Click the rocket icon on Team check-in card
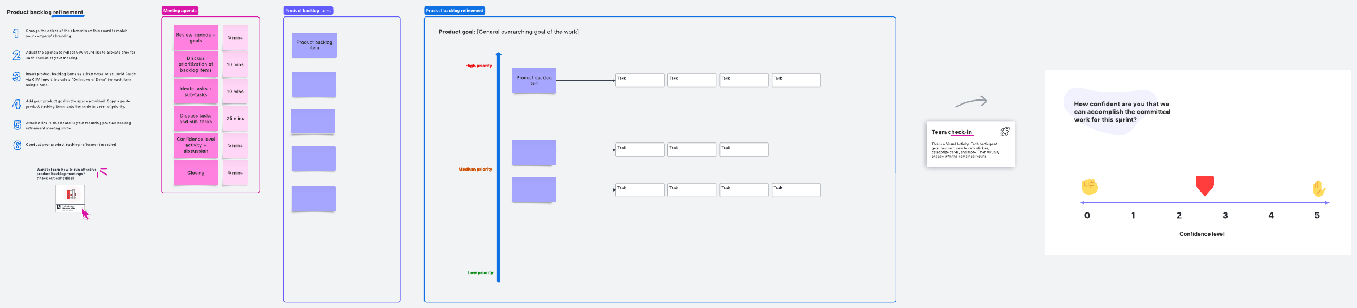 pos(1005,132)
